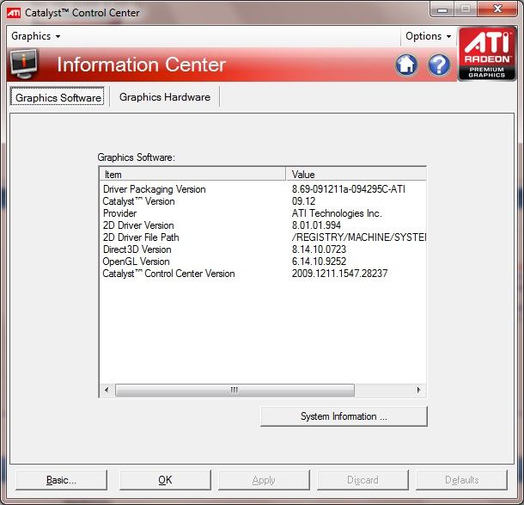Click the horizontal scrollbar thumb
524x505 pixels.
point(235,390)
